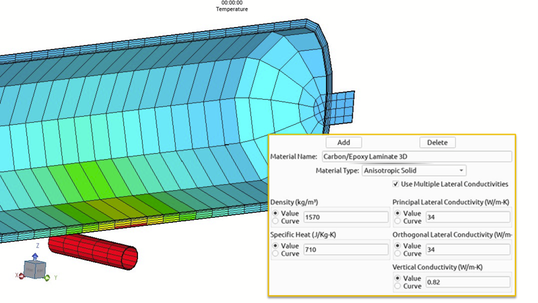Click the Principal Lateral Conductivity value field
Image resolution: width=538 pixels, height=303 pixels.
467,217
